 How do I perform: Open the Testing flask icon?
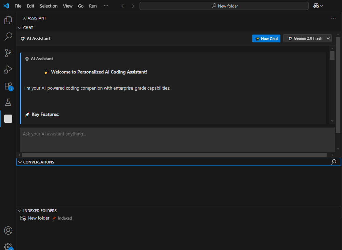click(8, 102)
